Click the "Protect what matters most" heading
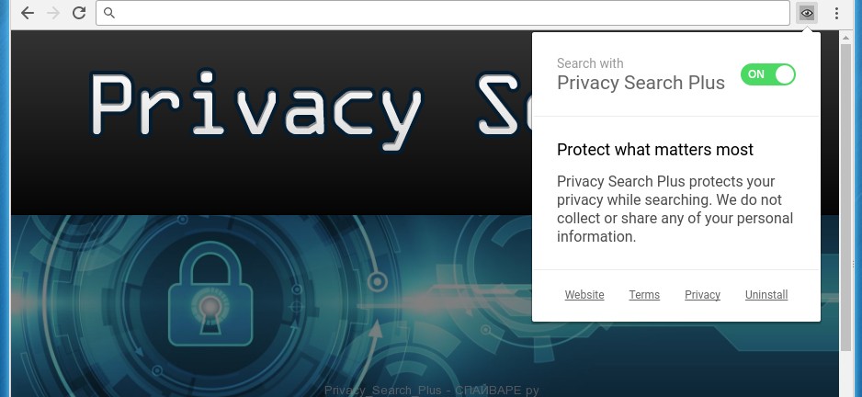862x397 pixels. tap(655, 150)
